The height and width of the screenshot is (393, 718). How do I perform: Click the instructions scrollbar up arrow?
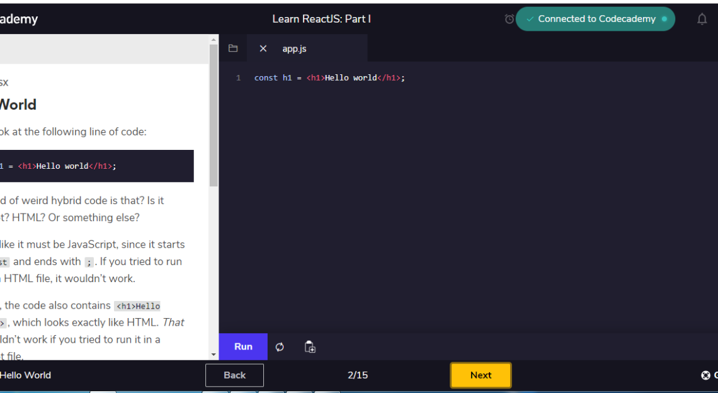pos(214,39)
